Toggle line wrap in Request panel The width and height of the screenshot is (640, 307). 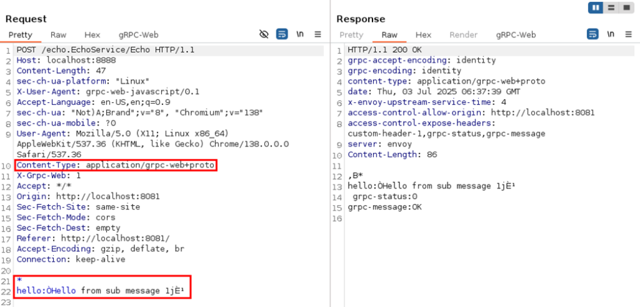click(x=282, y=34)
